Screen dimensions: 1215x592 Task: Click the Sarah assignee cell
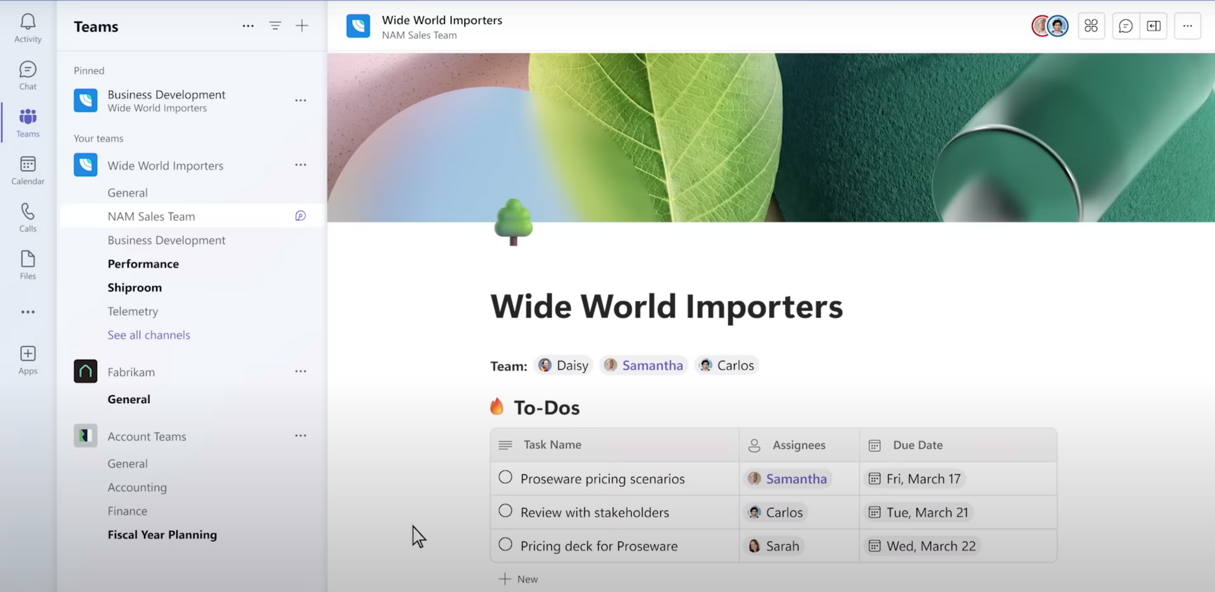799,546
